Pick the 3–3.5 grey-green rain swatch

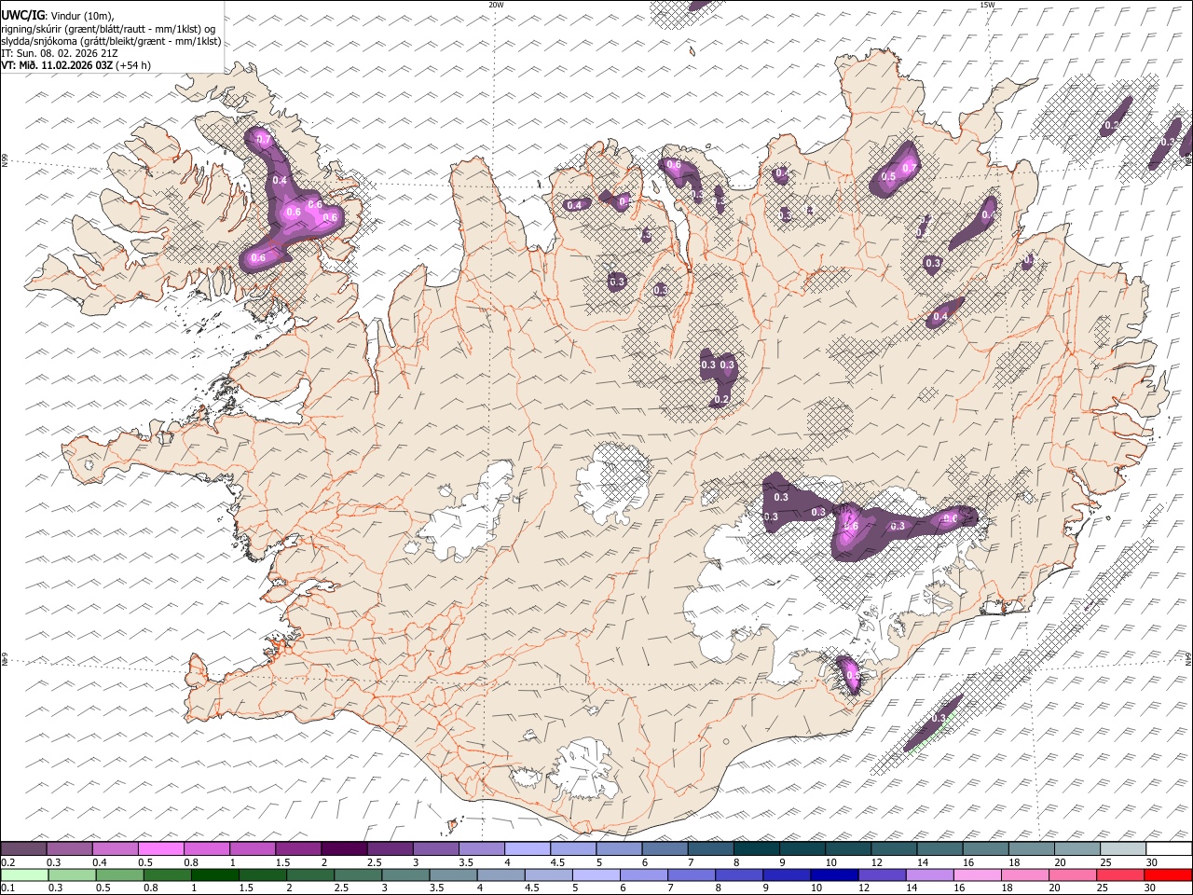(x=405, y=874)
